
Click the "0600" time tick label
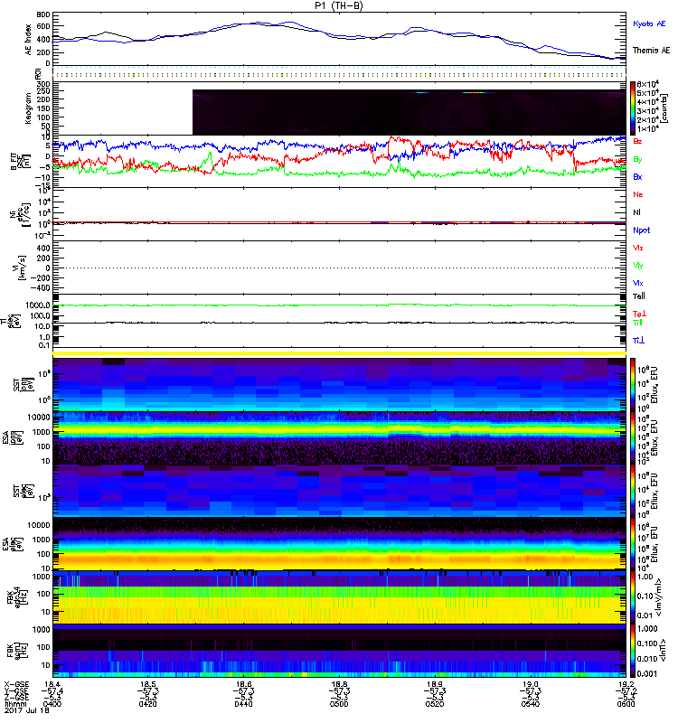coord(626,704)
